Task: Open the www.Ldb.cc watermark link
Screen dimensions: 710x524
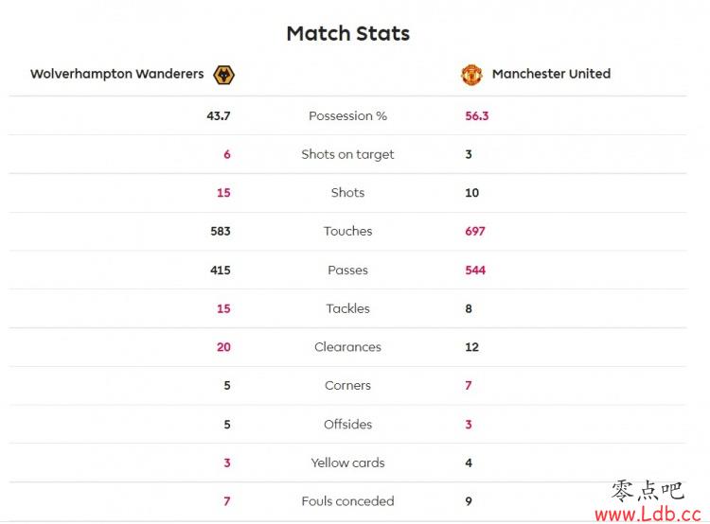Action: click(648, 514)
